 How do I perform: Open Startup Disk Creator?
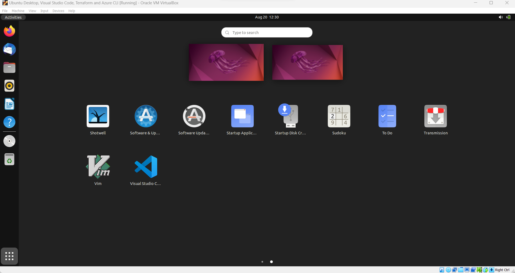[x=290, y=116]
